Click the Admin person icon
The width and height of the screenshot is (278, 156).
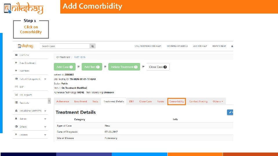tap(16, 118)
